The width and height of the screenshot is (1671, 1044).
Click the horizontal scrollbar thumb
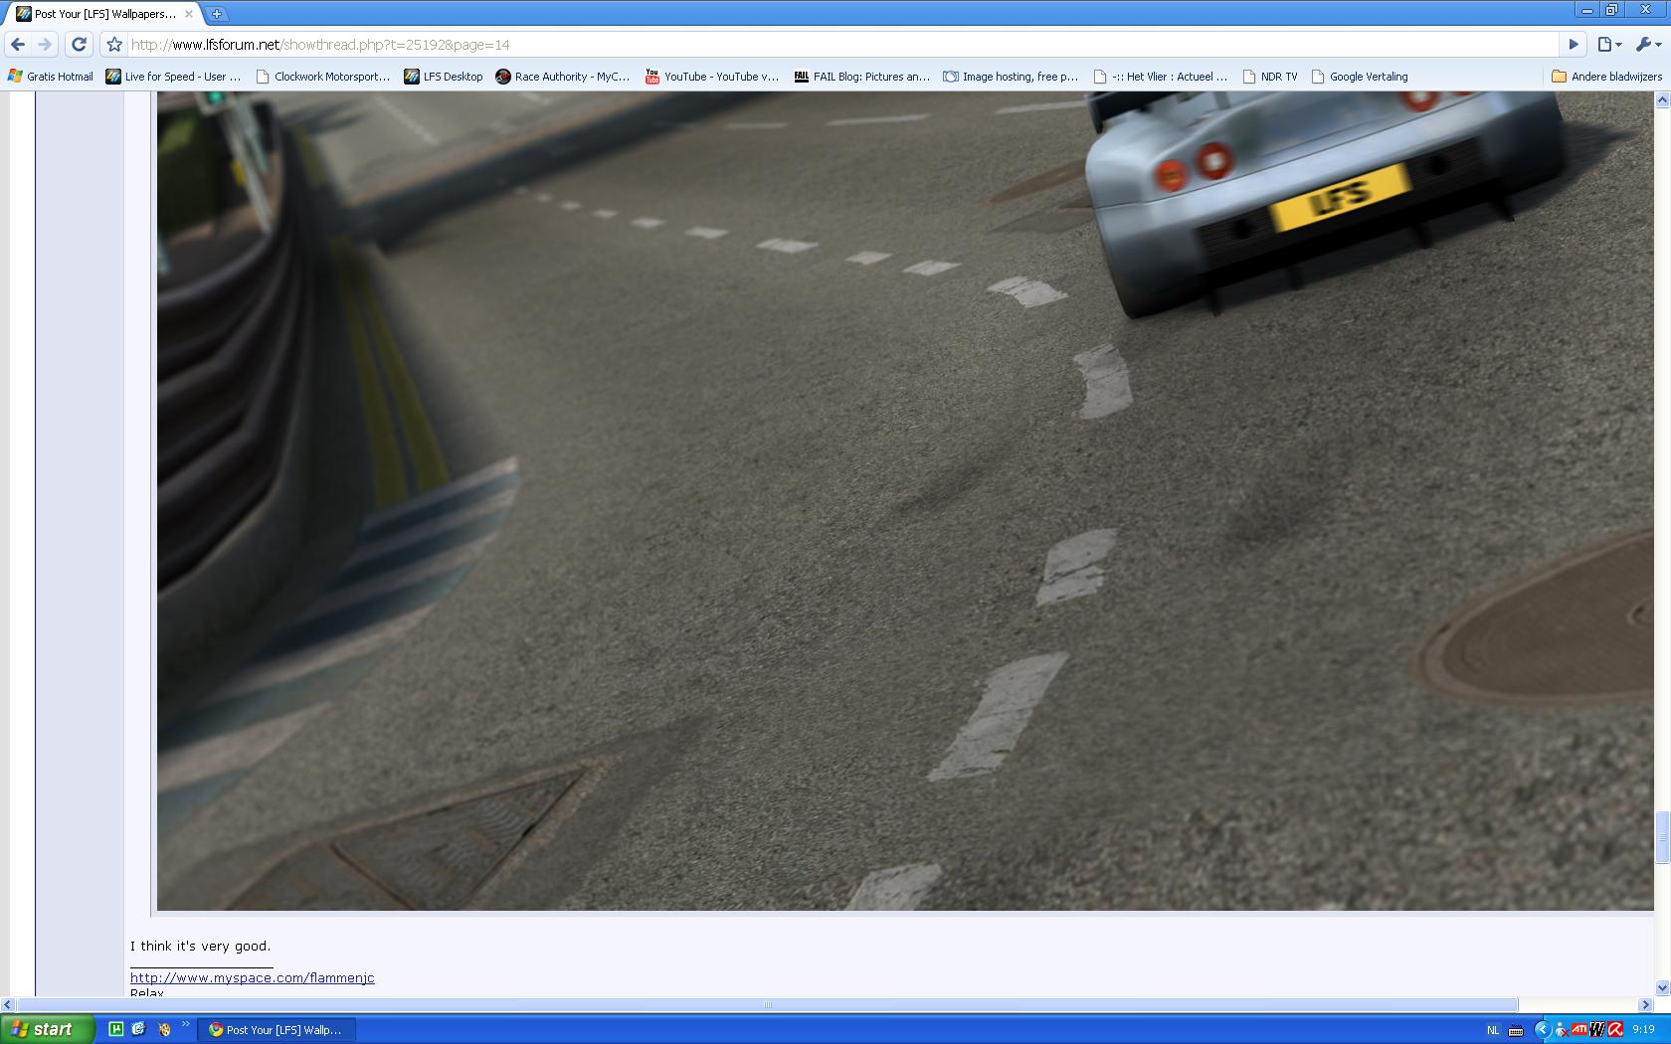767,1004
